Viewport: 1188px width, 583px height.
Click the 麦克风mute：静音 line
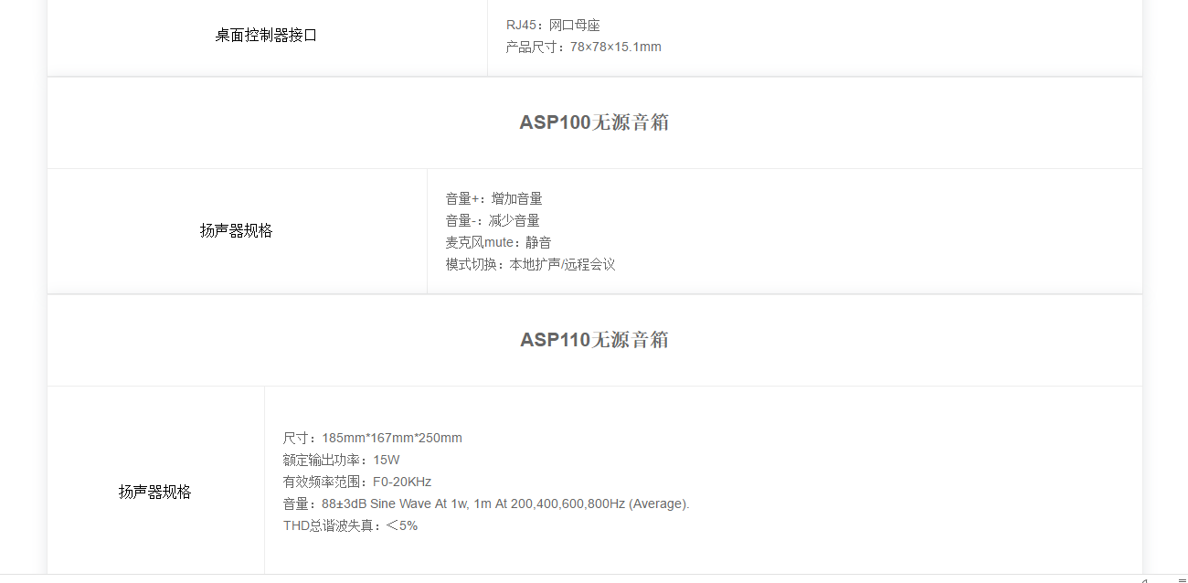pos(498,242)
